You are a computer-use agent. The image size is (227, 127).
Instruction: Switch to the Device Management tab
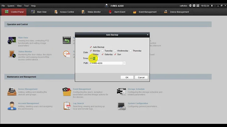pyautogui.click(x=176, y=12)
